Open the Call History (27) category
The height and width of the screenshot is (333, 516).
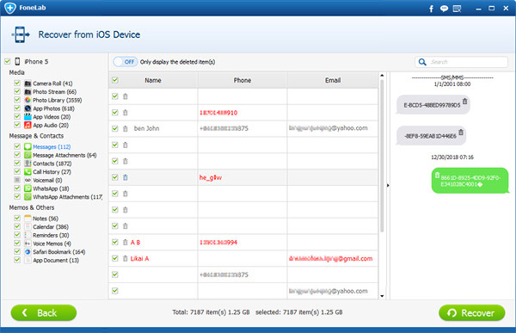(x=52, y=172)
